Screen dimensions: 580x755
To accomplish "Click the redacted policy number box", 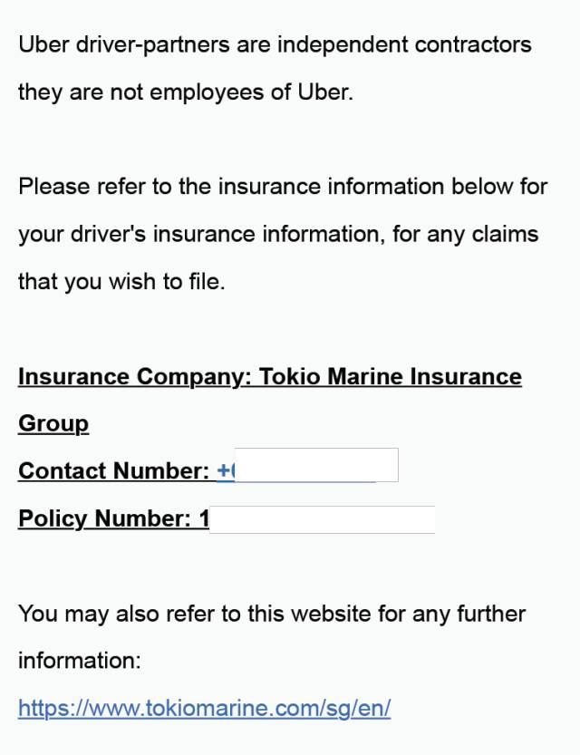I will pyautogui.click(x=322, y=519).
